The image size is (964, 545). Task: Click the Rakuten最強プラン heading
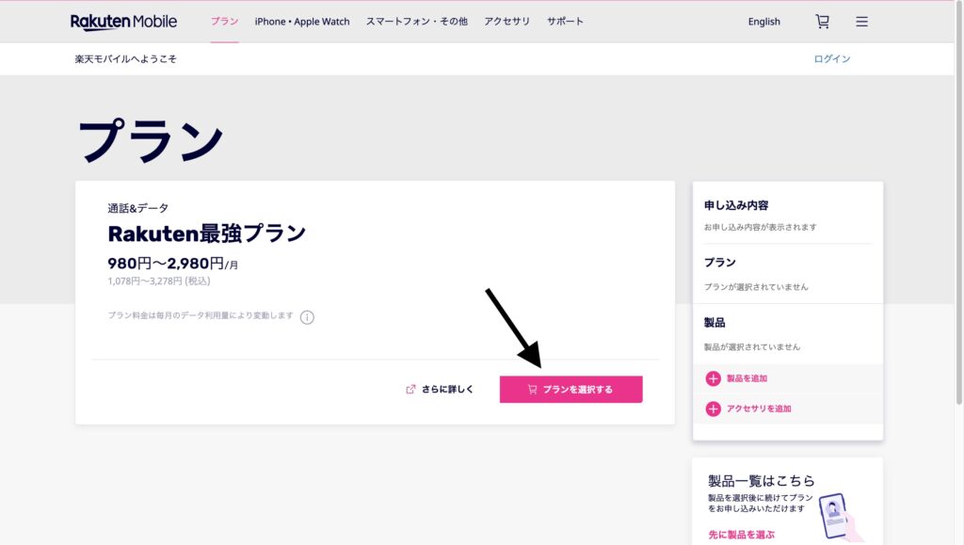point(206,233)
